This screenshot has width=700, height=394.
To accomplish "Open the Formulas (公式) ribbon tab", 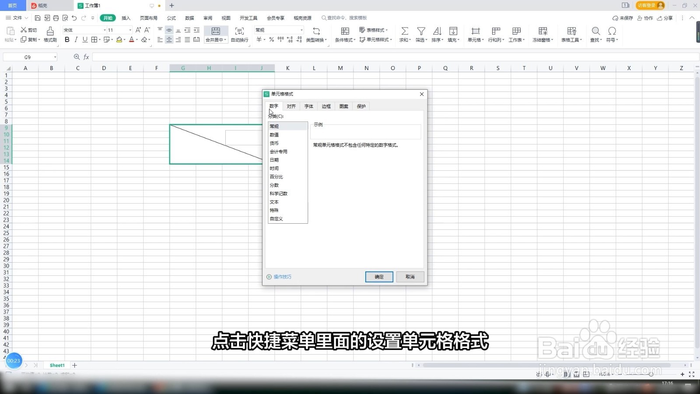I will tap(171, 18).
